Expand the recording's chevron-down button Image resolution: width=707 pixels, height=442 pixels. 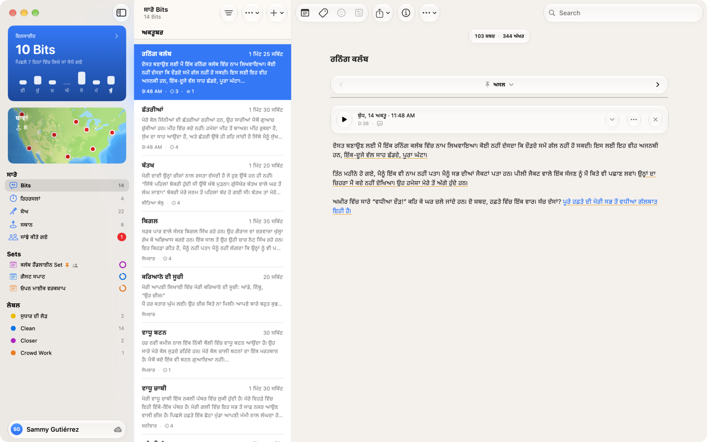(612, 119)
